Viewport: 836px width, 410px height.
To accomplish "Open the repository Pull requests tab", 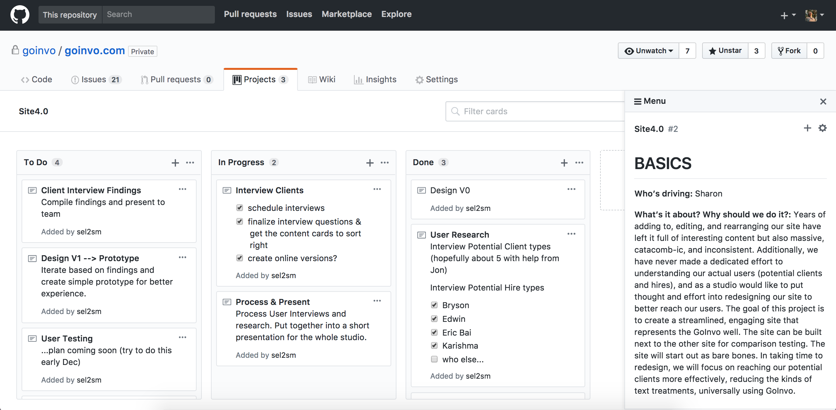I will pos(177,79).
